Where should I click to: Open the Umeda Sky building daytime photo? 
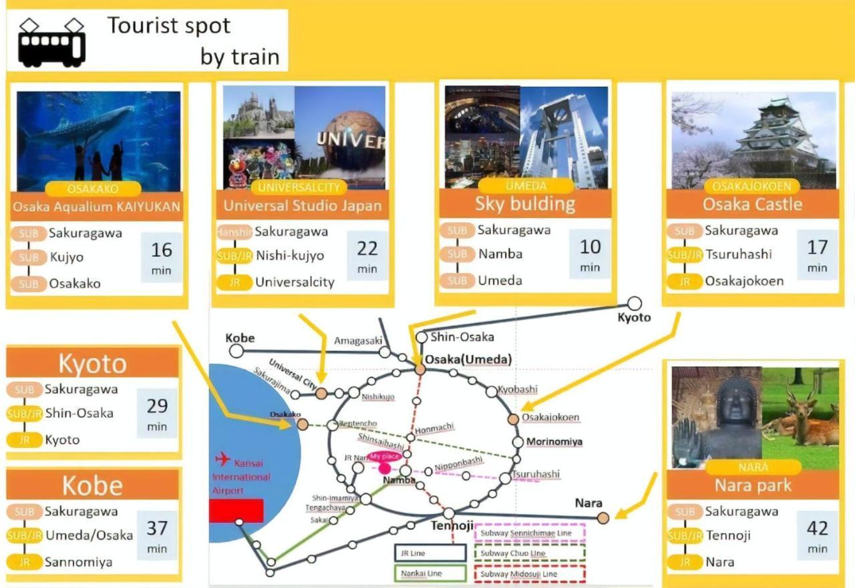point(564,137)
